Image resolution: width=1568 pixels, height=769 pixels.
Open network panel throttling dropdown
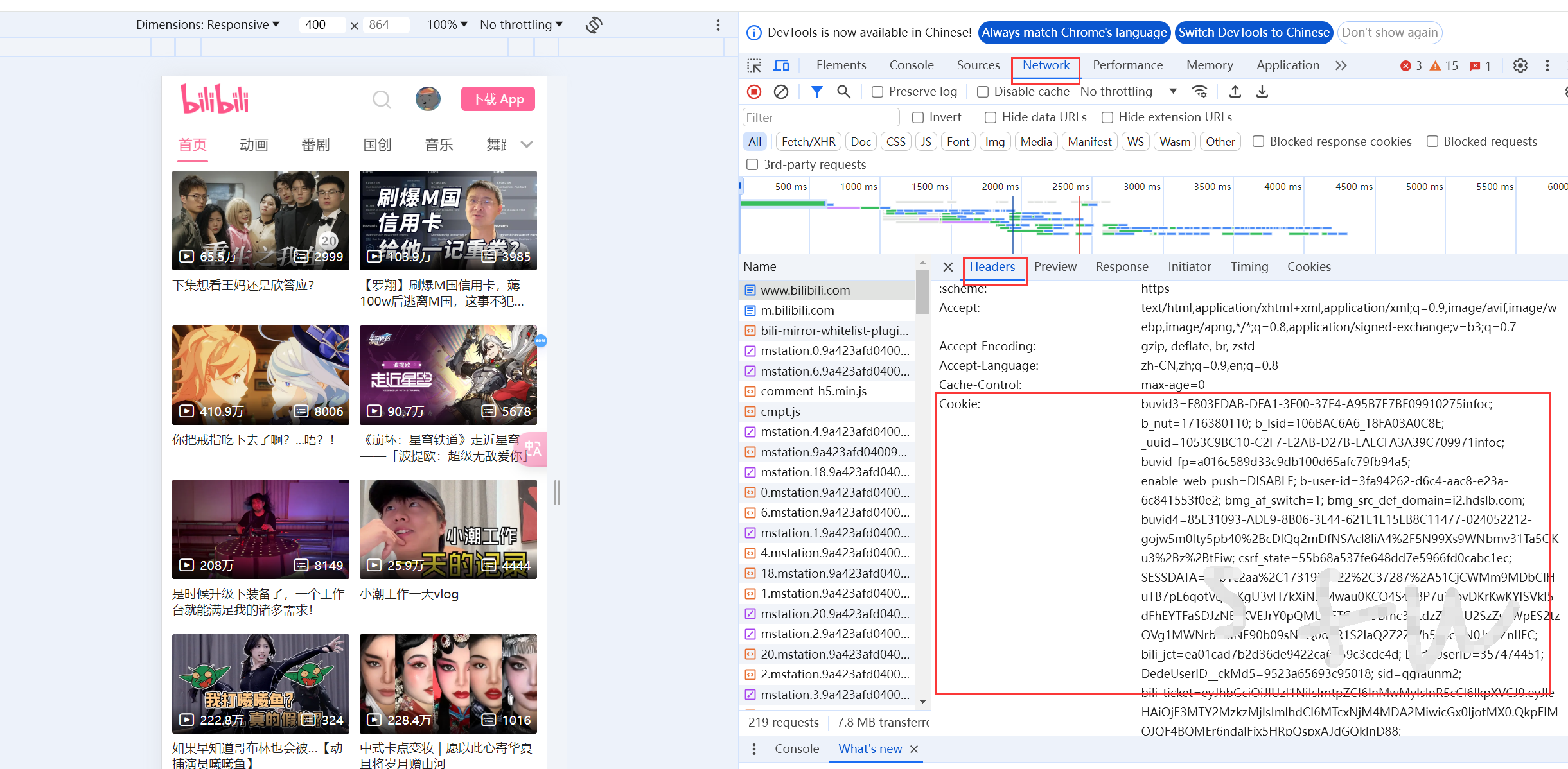coord(1129,92)
